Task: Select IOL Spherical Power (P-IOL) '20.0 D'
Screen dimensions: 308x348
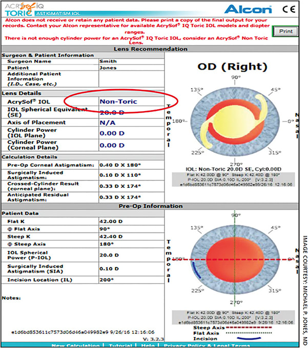Action: coord(109,255)
